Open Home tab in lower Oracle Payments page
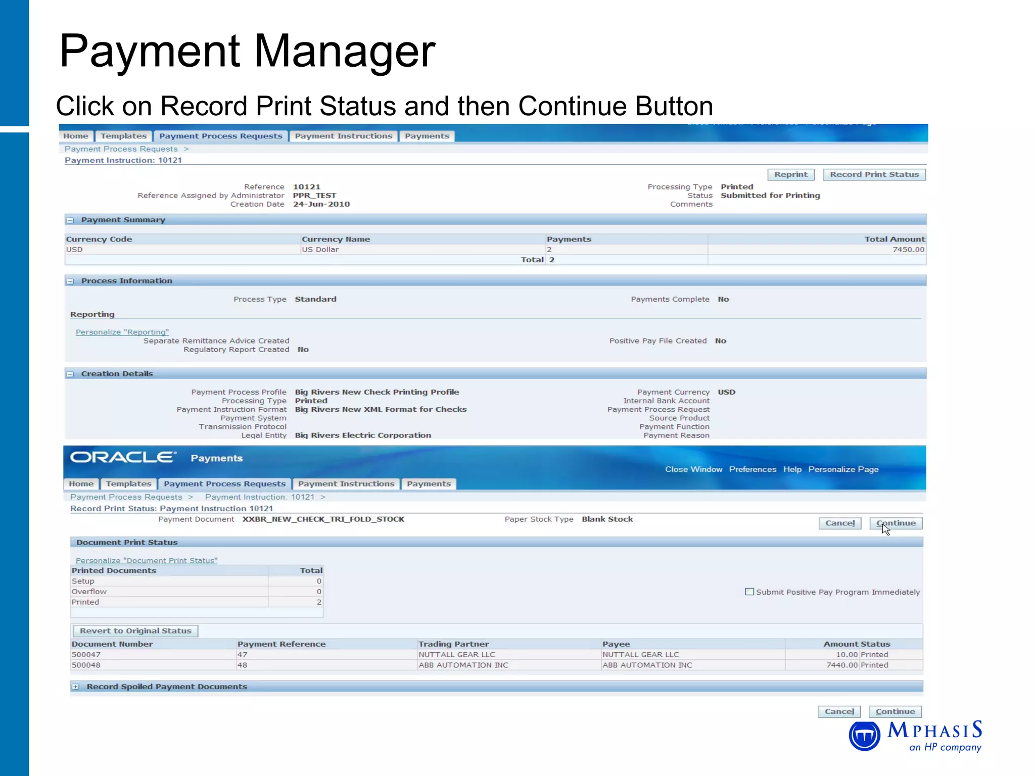 [81, 484]
